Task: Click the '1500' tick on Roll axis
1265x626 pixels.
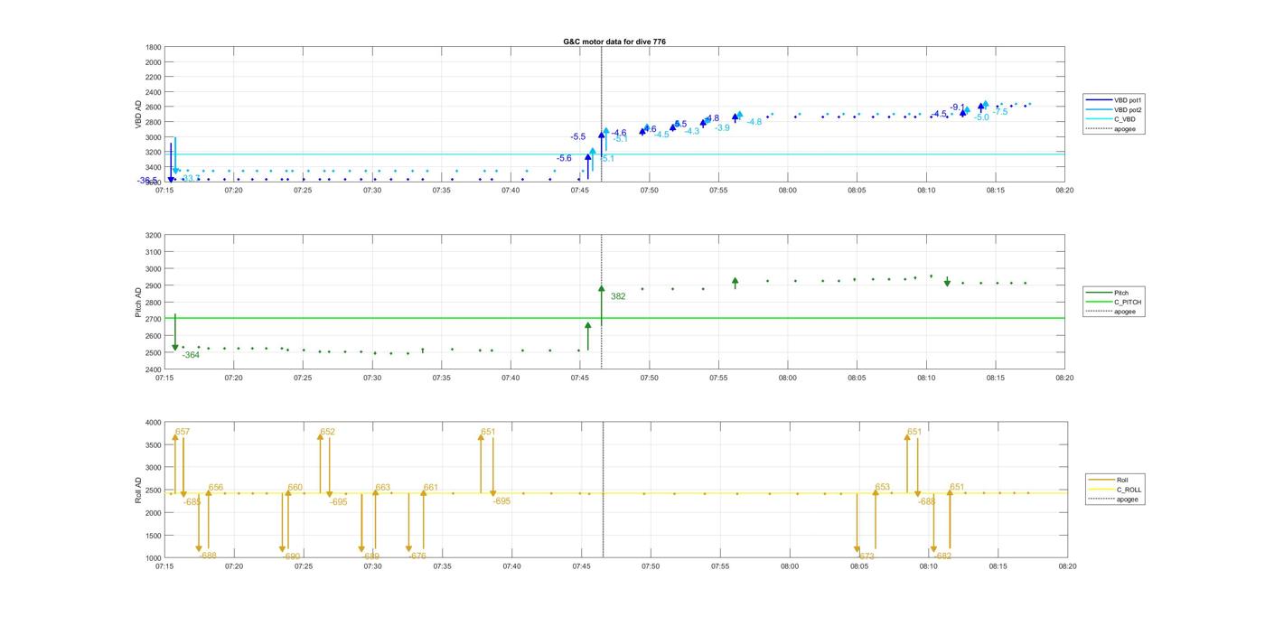Action: 153,536
